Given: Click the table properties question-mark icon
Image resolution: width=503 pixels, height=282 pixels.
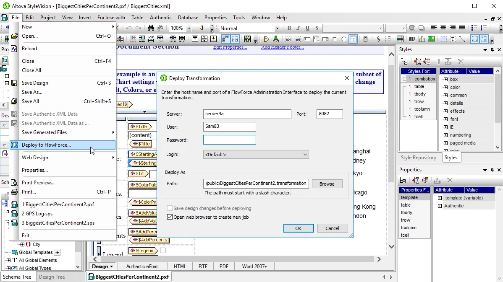Looking at the screenshot, I should [x=247, y=39].
